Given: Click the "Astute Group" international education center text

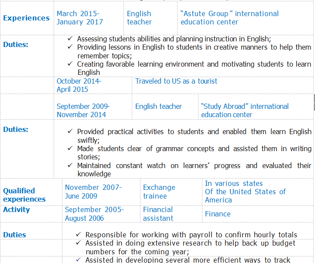Looking at the screenshot, I should 229,18.
